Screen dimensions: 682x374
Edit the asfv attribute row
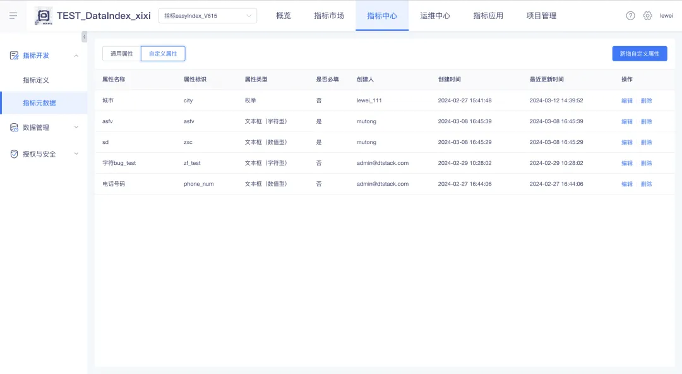(x=627, y=121)
